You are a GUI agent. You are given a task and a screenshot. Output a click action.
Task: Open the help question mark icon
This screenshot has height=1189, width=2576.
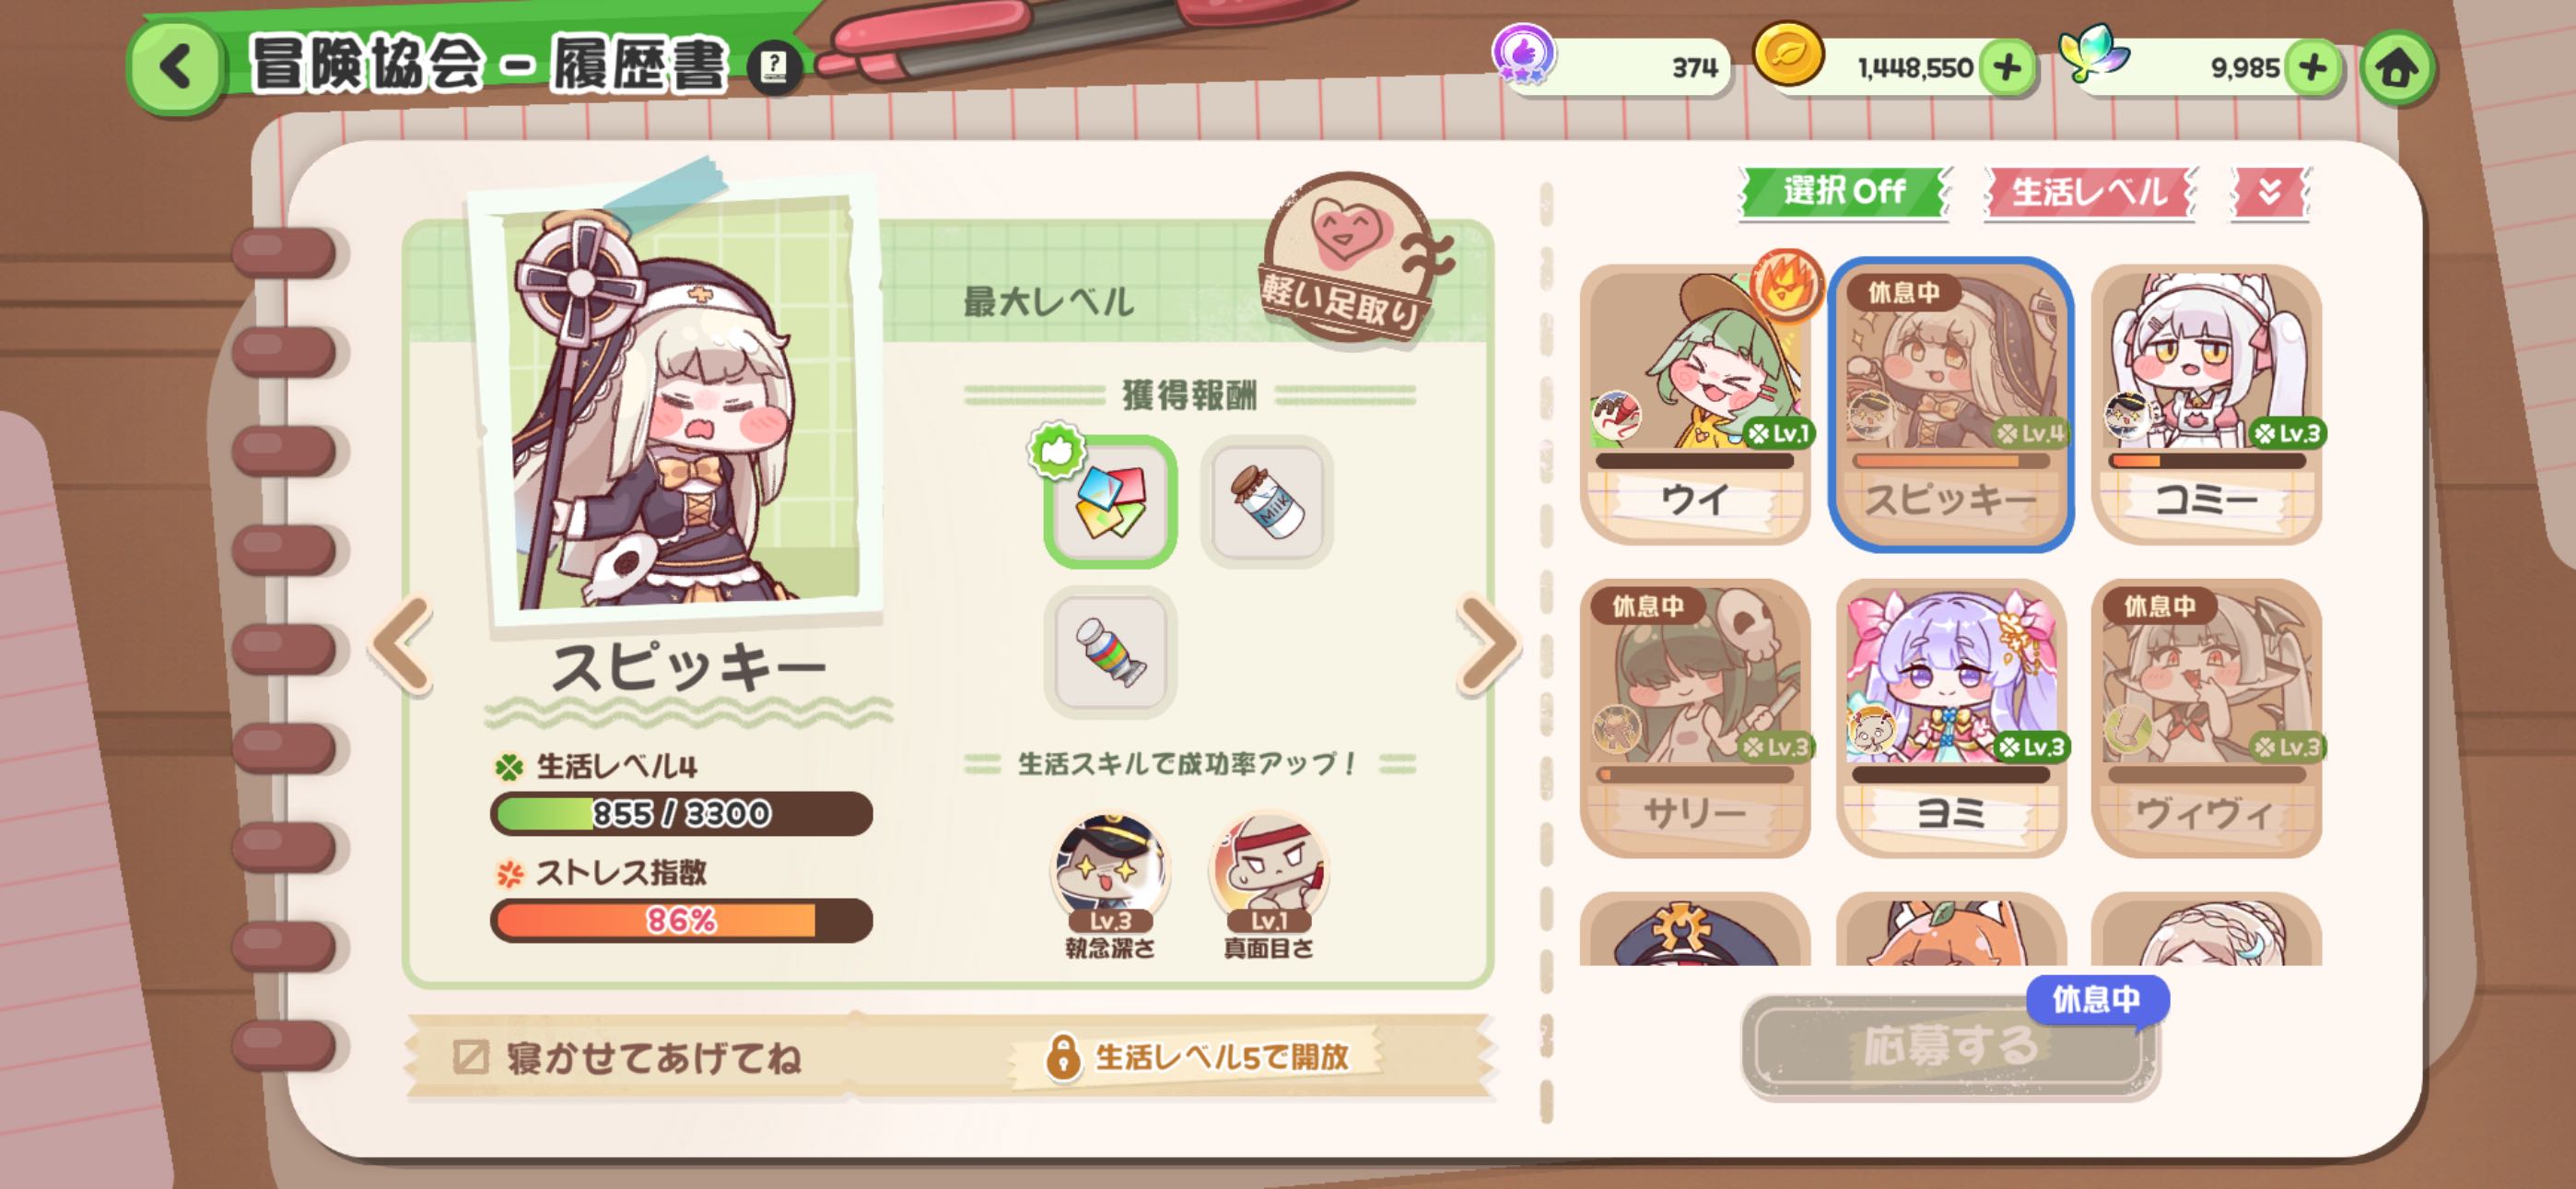[x=774, y=68]
